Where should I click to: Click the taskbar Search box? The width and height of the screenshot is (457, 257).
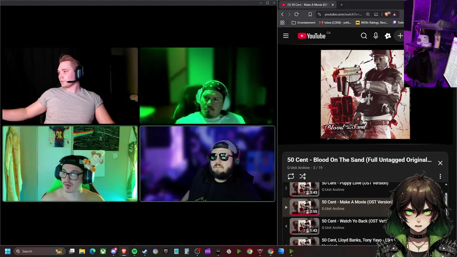coord(39,251)
